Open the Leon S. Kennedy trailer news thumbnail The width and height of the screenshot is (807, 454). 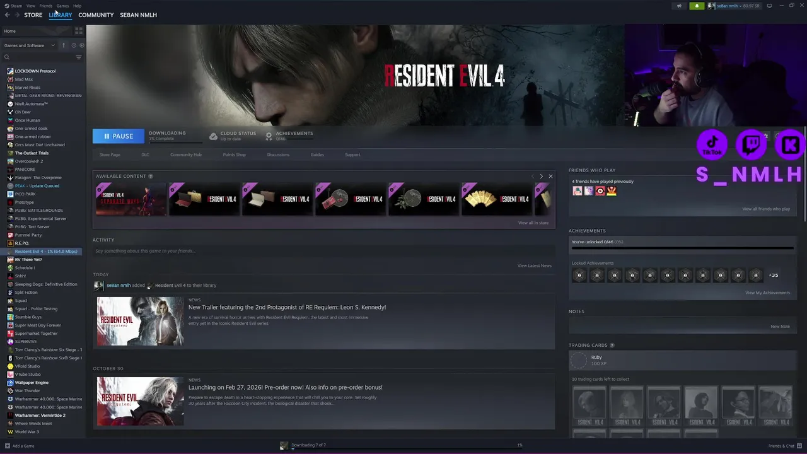point(140,321)
